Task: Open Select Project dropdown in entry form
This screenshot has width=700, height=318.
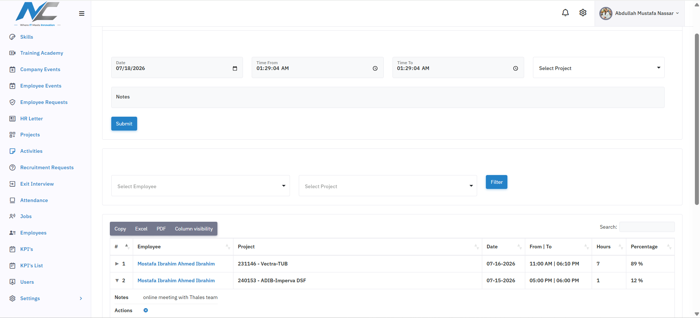Action: click(599, 68)
